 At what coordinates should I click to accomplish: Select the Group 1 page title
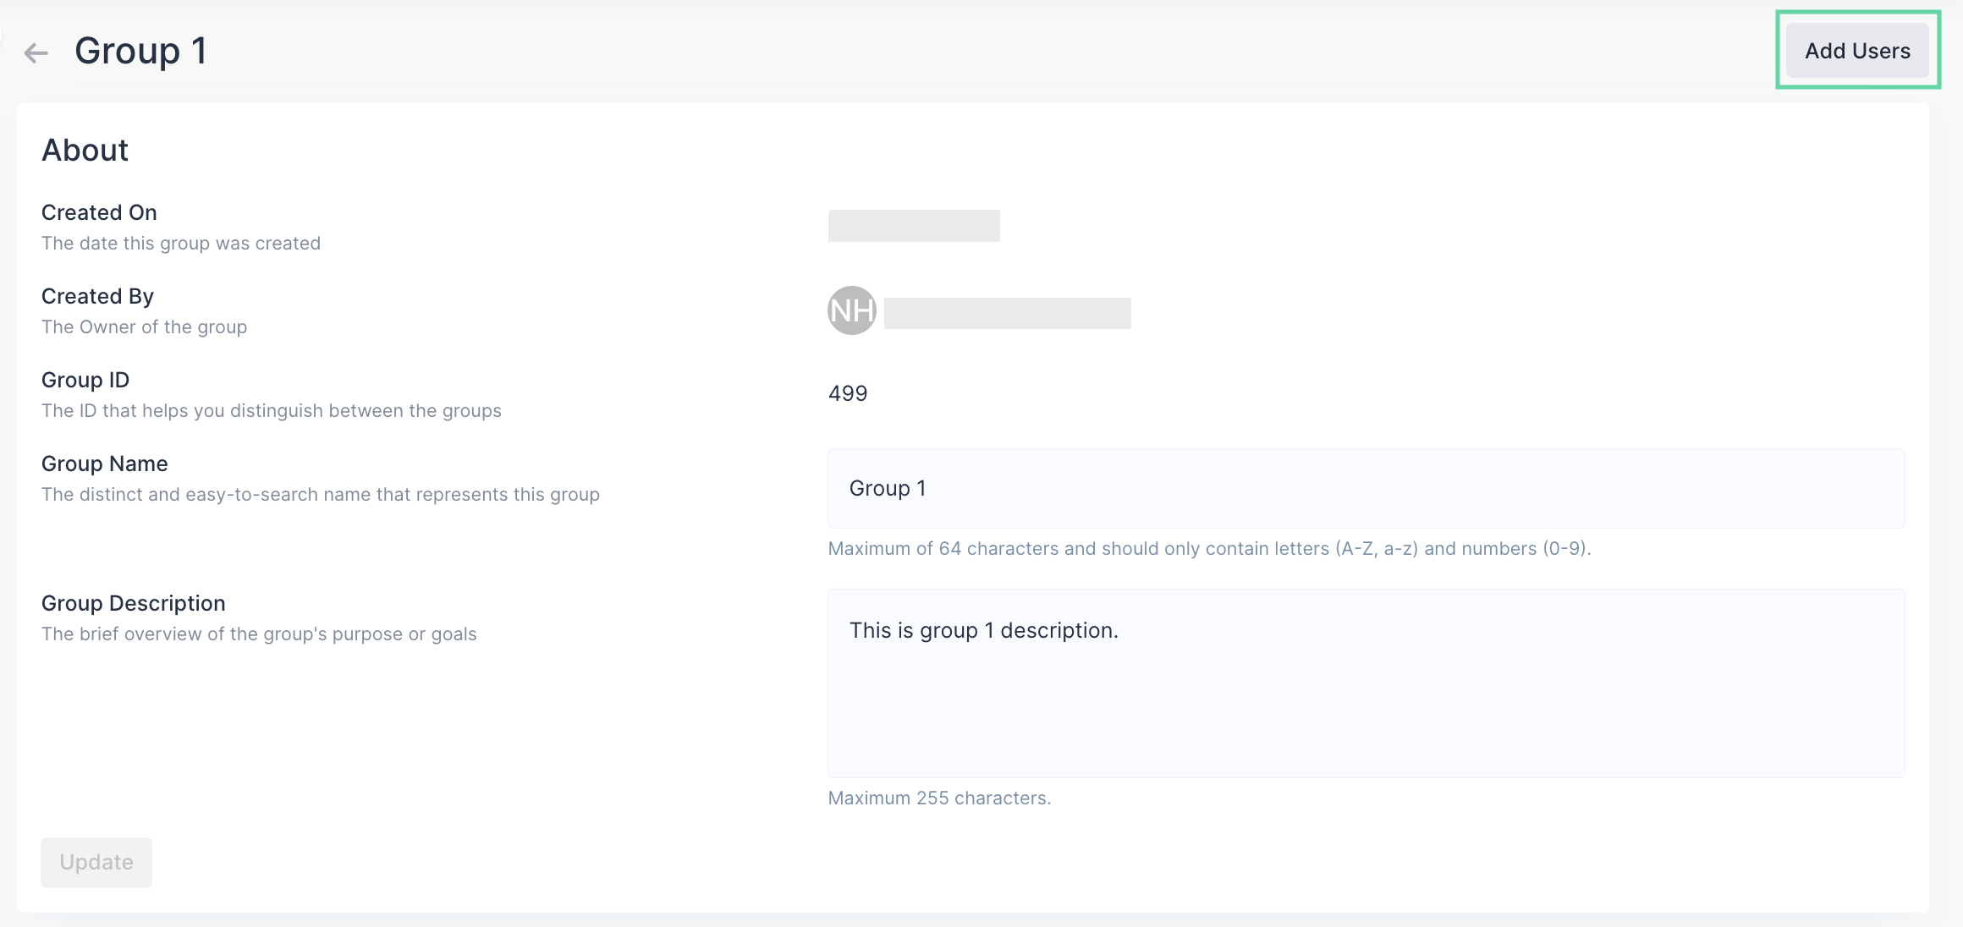(x=140, y=51)
